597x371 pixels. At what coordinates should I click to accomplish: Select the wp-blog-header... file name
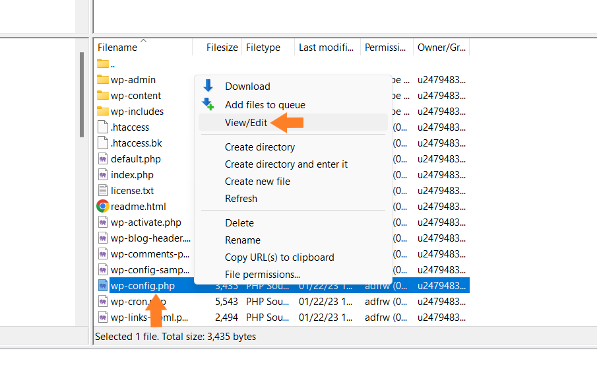pyautogui.click(x=151, y=238)
